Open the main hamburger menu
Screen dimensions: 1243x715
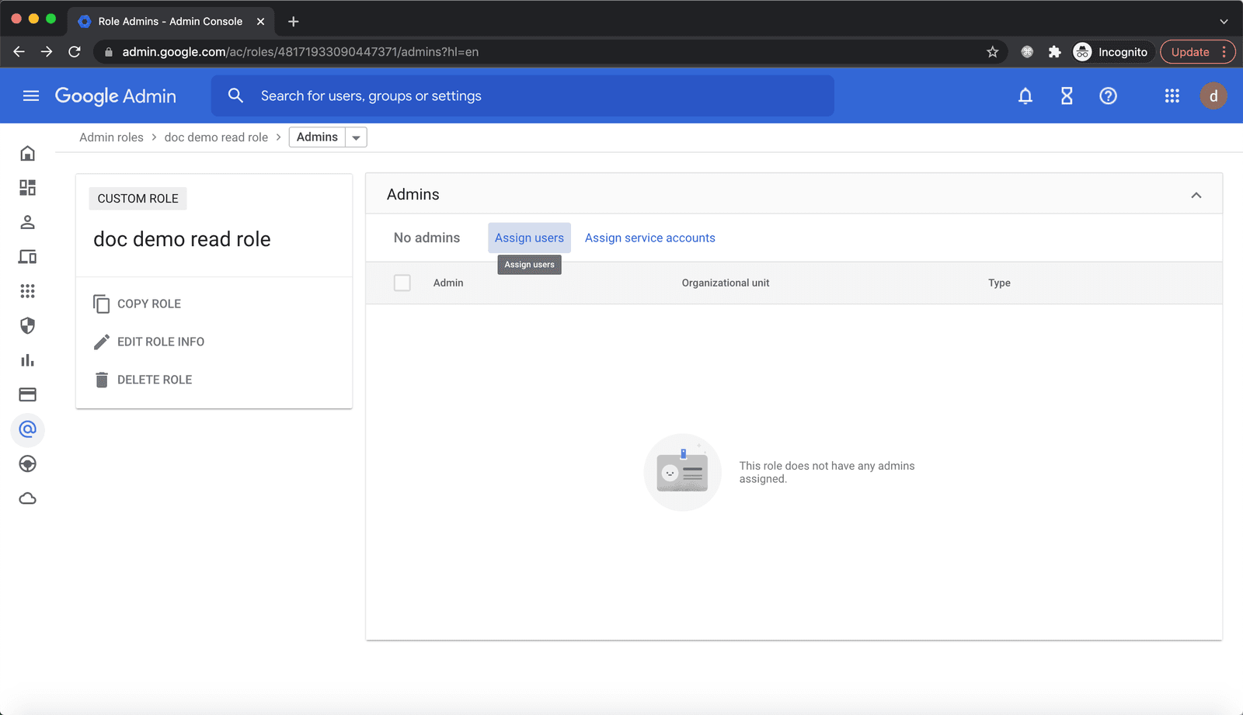point(31,95)
